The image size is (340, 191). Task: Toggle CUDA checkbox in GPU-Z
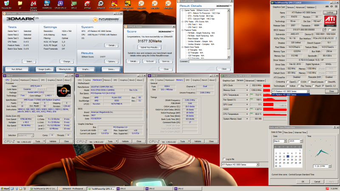click(x=299, y=82)
